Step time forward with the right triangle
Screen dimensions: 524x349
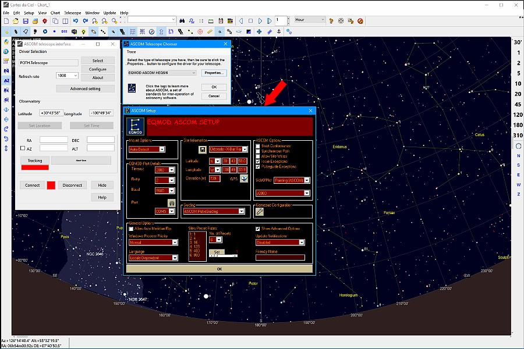[260, 21]
